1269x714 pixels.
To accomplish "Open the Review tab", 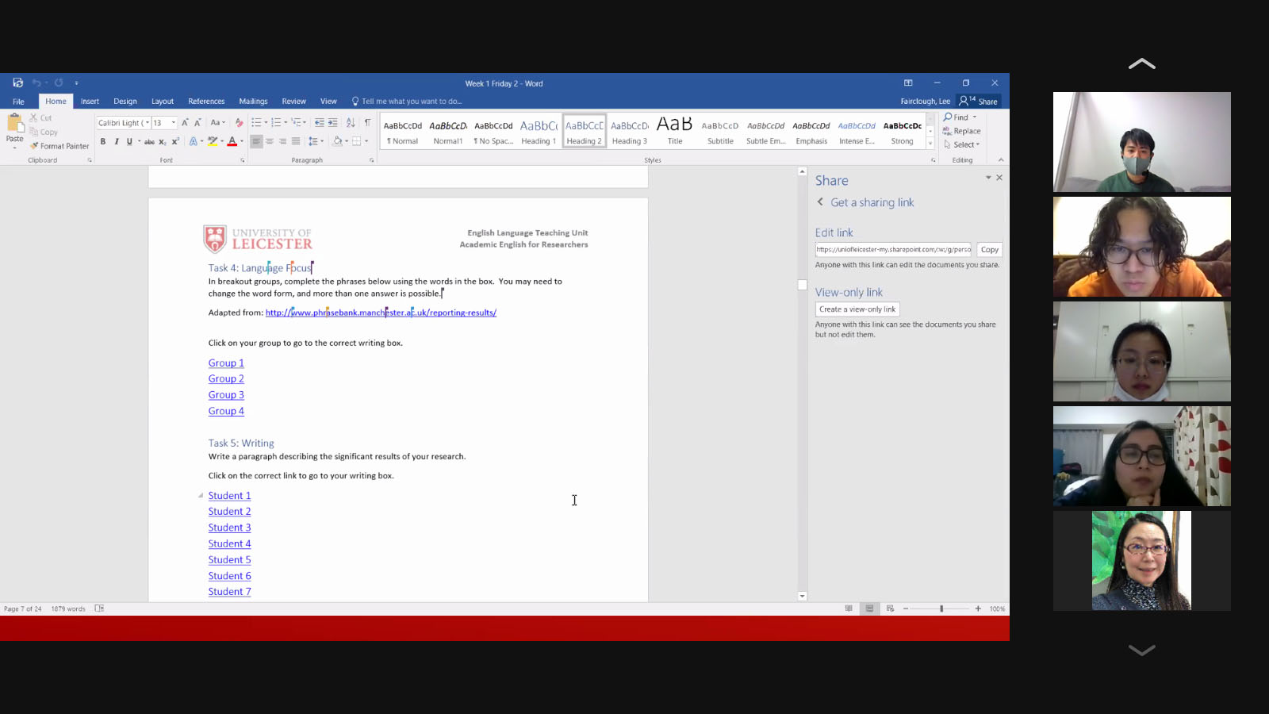I will (x=293, y=102).
